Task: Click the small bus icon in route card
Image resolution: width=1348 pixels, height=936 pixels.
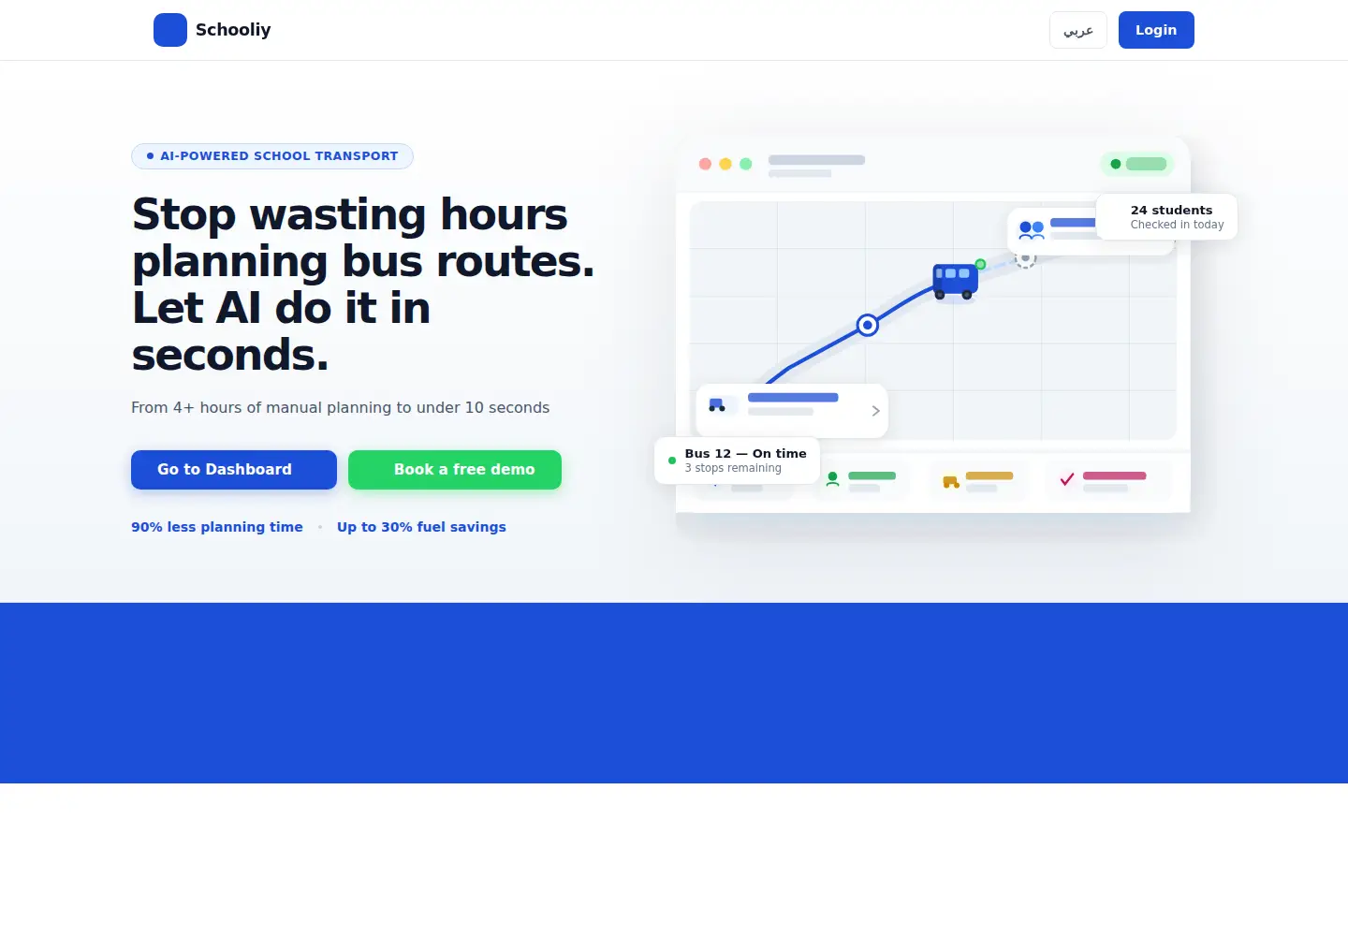Action: tap(717, 405)
